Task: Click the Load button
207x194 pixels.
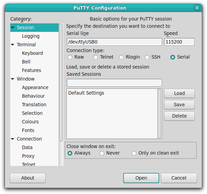Action: coord(179,93)
